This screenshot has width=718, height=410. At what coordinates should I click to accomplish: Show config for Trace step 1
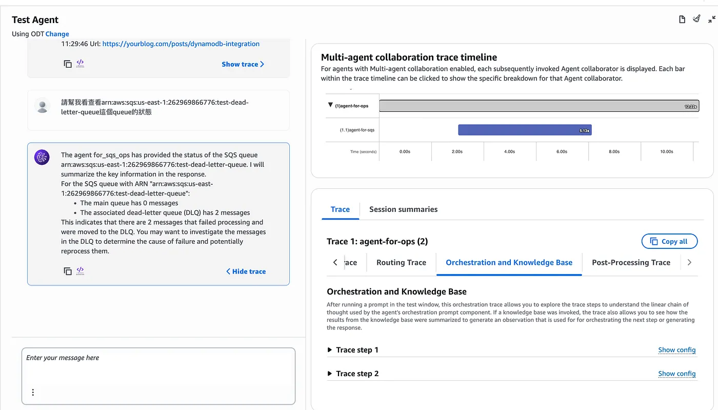[677, 350]
